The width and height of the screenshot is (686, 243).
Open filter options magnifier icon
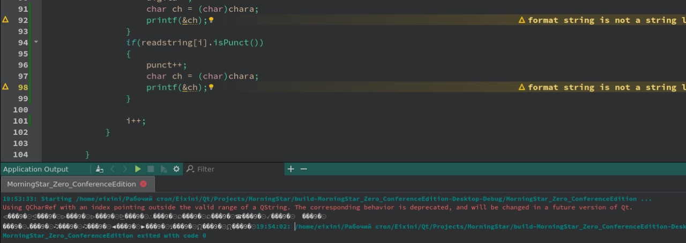[x=190, y=169]
